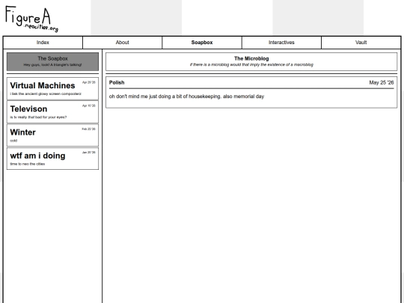404x303 pixels.
Task: Open the Index tab
Action: pos(43,43)
